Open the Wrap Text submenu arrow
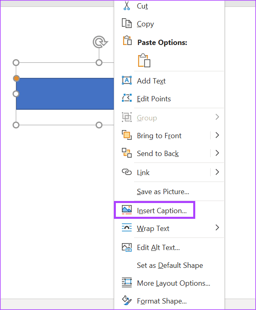Viewport: 256px width, 310px height. [217, 228]
